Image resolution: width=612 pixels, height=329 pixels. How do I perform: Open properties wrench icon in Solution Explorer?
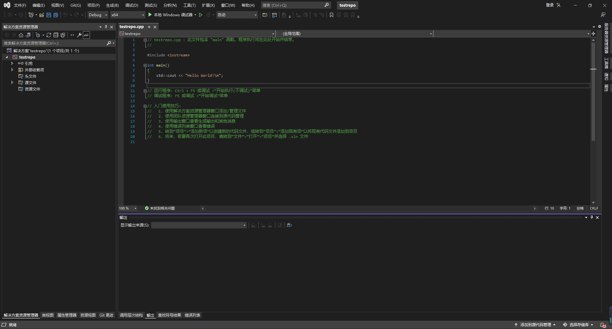click(x=79, y=35)
